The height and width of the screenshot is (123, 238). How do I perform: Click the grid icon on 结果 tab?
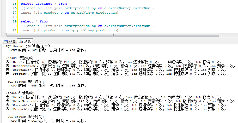click(x=5, y=42)
